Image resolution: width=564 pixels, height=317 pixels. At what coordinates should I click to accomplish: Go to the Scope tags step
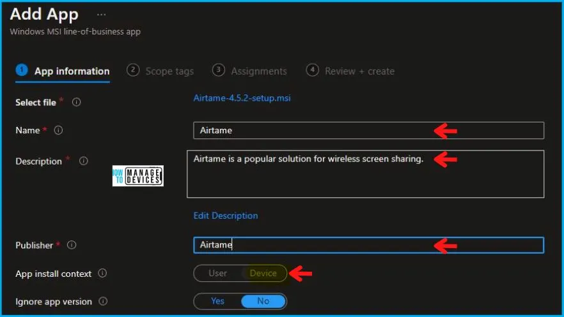click(x=161, y=71)
